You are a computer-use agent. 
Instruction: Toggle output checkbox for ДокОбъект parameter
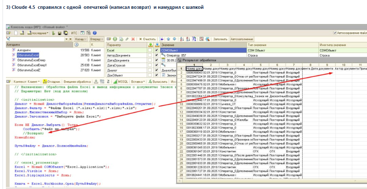point(156,75)
